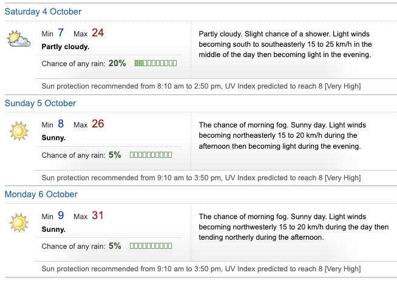Viewport: 397px width, 281px height.
Task: Click Sunday's 5% rain chance bar
Action: click(151, 155)
